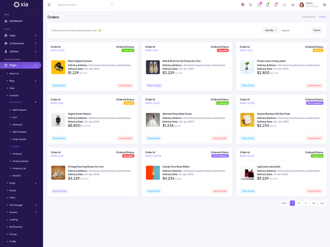330x247 pixels.
Task: Click the Women Party Wear Dress thumbnail
Action: 153,120
